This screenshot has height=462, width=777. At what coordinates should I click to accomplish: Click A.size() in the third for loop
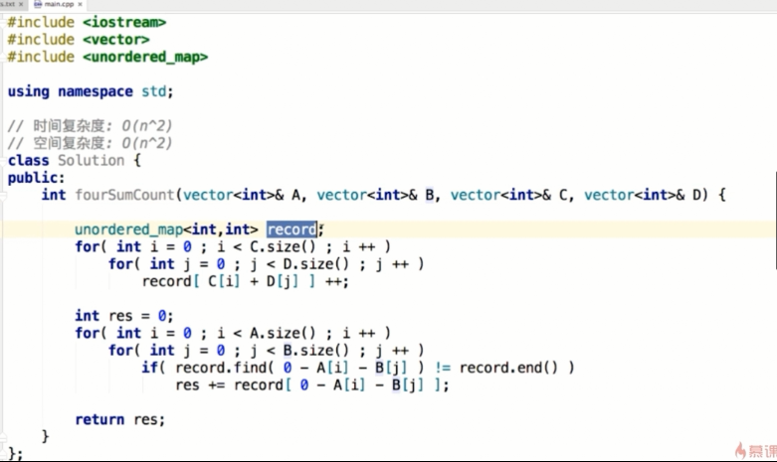(x=283, y=334)
